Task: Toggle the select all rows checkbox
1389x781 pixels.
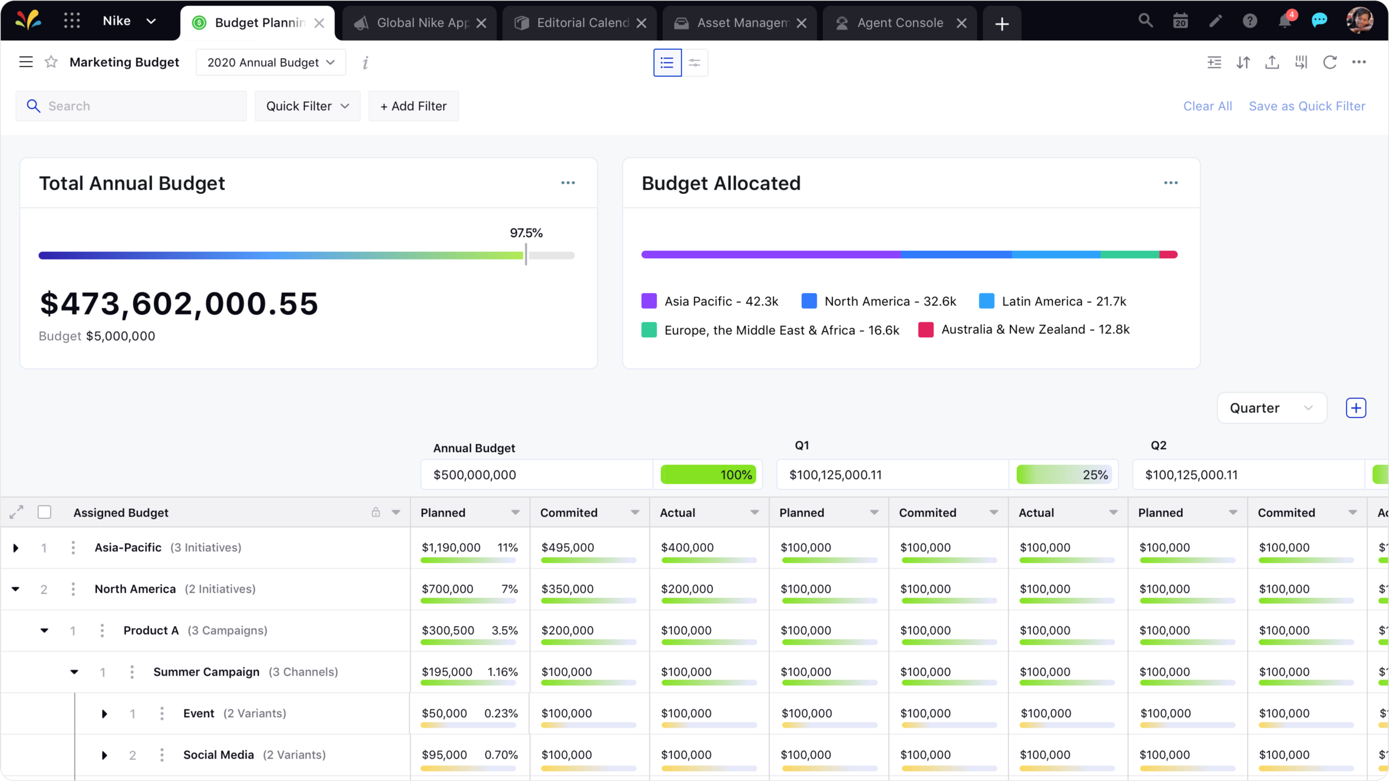Action: (44, 512)
